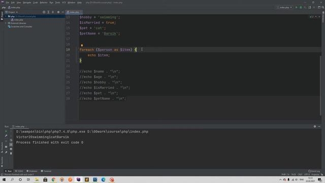Open Search Everywhere magnifier icon

(x=323, y=7)
